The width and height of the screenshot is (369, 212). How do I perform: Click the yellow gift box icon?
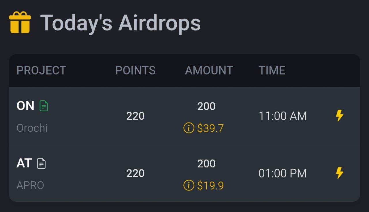tap(20, 22)
